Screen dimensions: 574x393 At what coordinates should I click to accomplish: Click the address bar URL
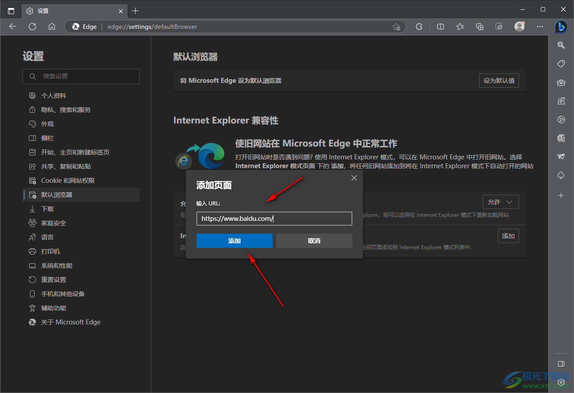[152, 27]
